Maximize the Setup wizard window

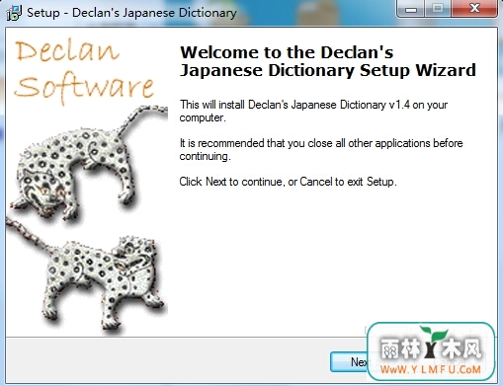coord(438,9)
